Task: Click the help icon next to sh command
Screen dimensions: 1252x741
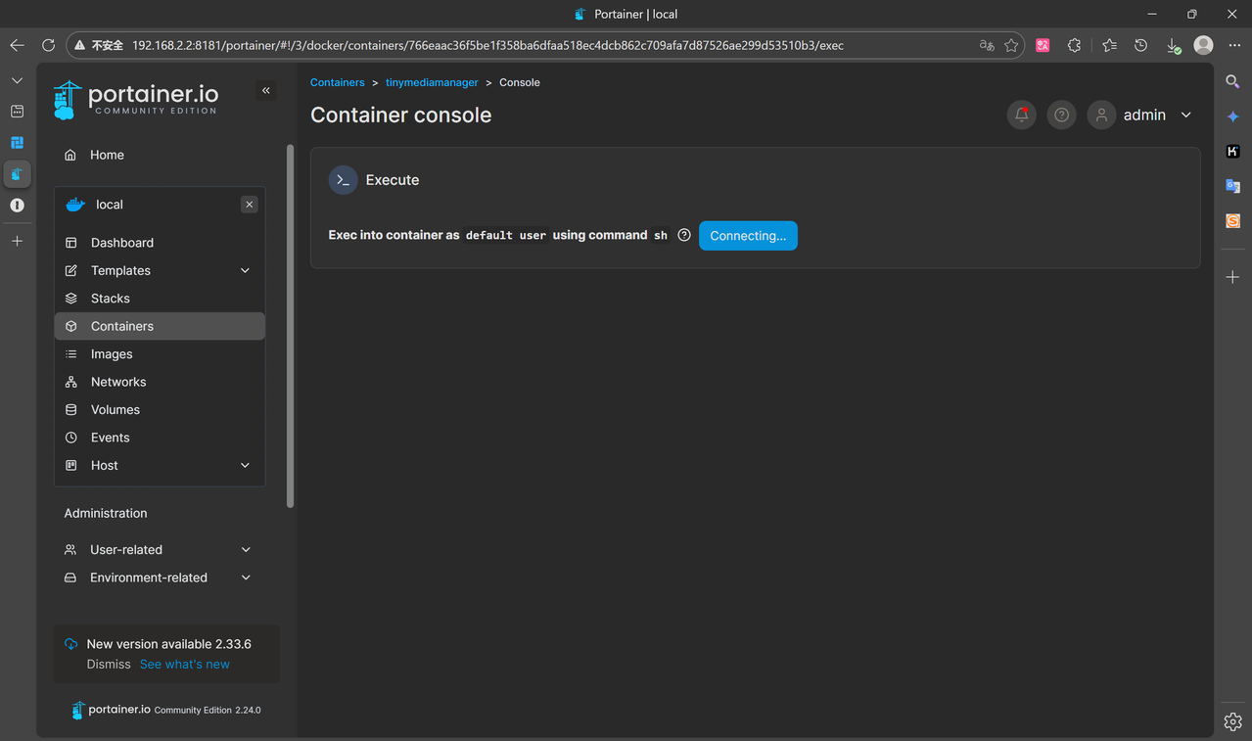Action: 684,235
